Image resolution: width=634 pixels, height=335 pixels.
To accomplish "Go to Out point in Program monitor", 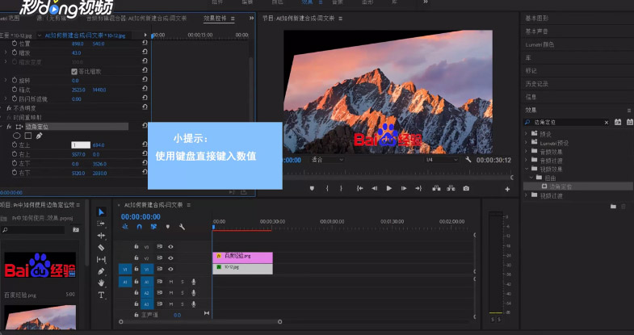I will pos(418,188).
